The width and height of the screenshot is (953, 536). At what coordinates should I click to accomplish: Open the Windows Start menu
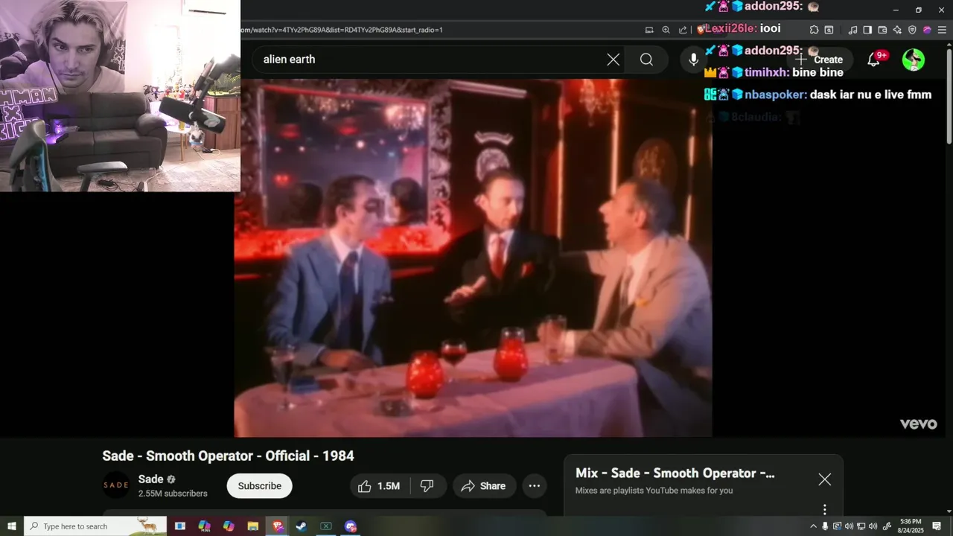point(12,526)
